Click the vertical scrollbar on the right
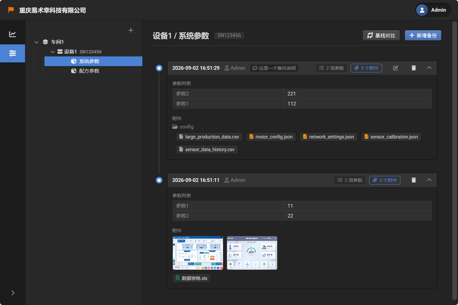 coord(455,160)
